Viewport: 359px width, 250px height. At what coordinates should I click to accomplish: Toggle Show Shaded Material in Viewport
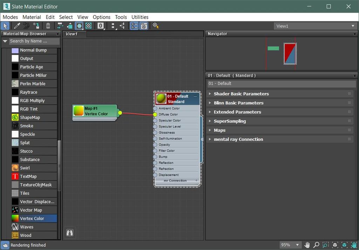click(79, 26)
